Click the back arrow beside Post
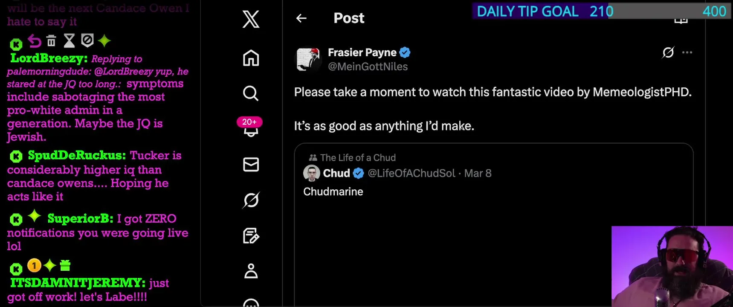The image size is (733, 307). coord(301,18)
